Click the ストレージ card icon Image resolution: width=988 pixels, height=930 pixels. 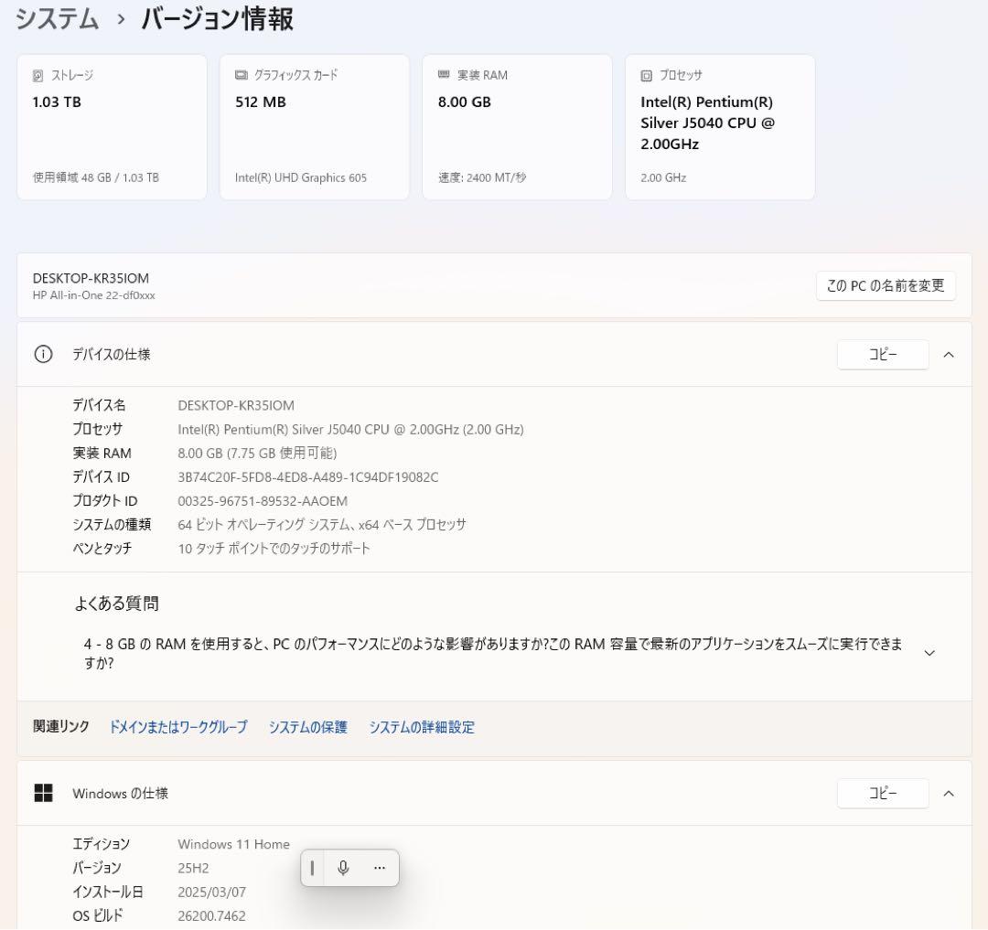point(37,75)
